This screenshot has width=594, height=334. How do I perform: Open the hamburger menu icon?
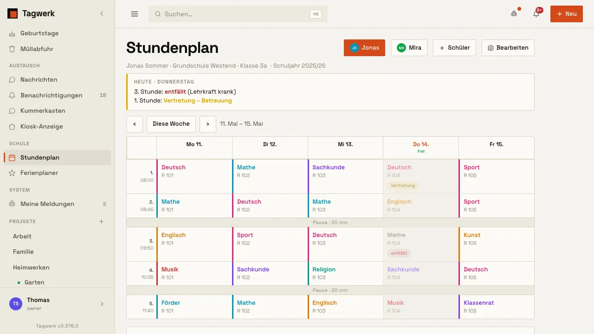[x=135, y=14]
